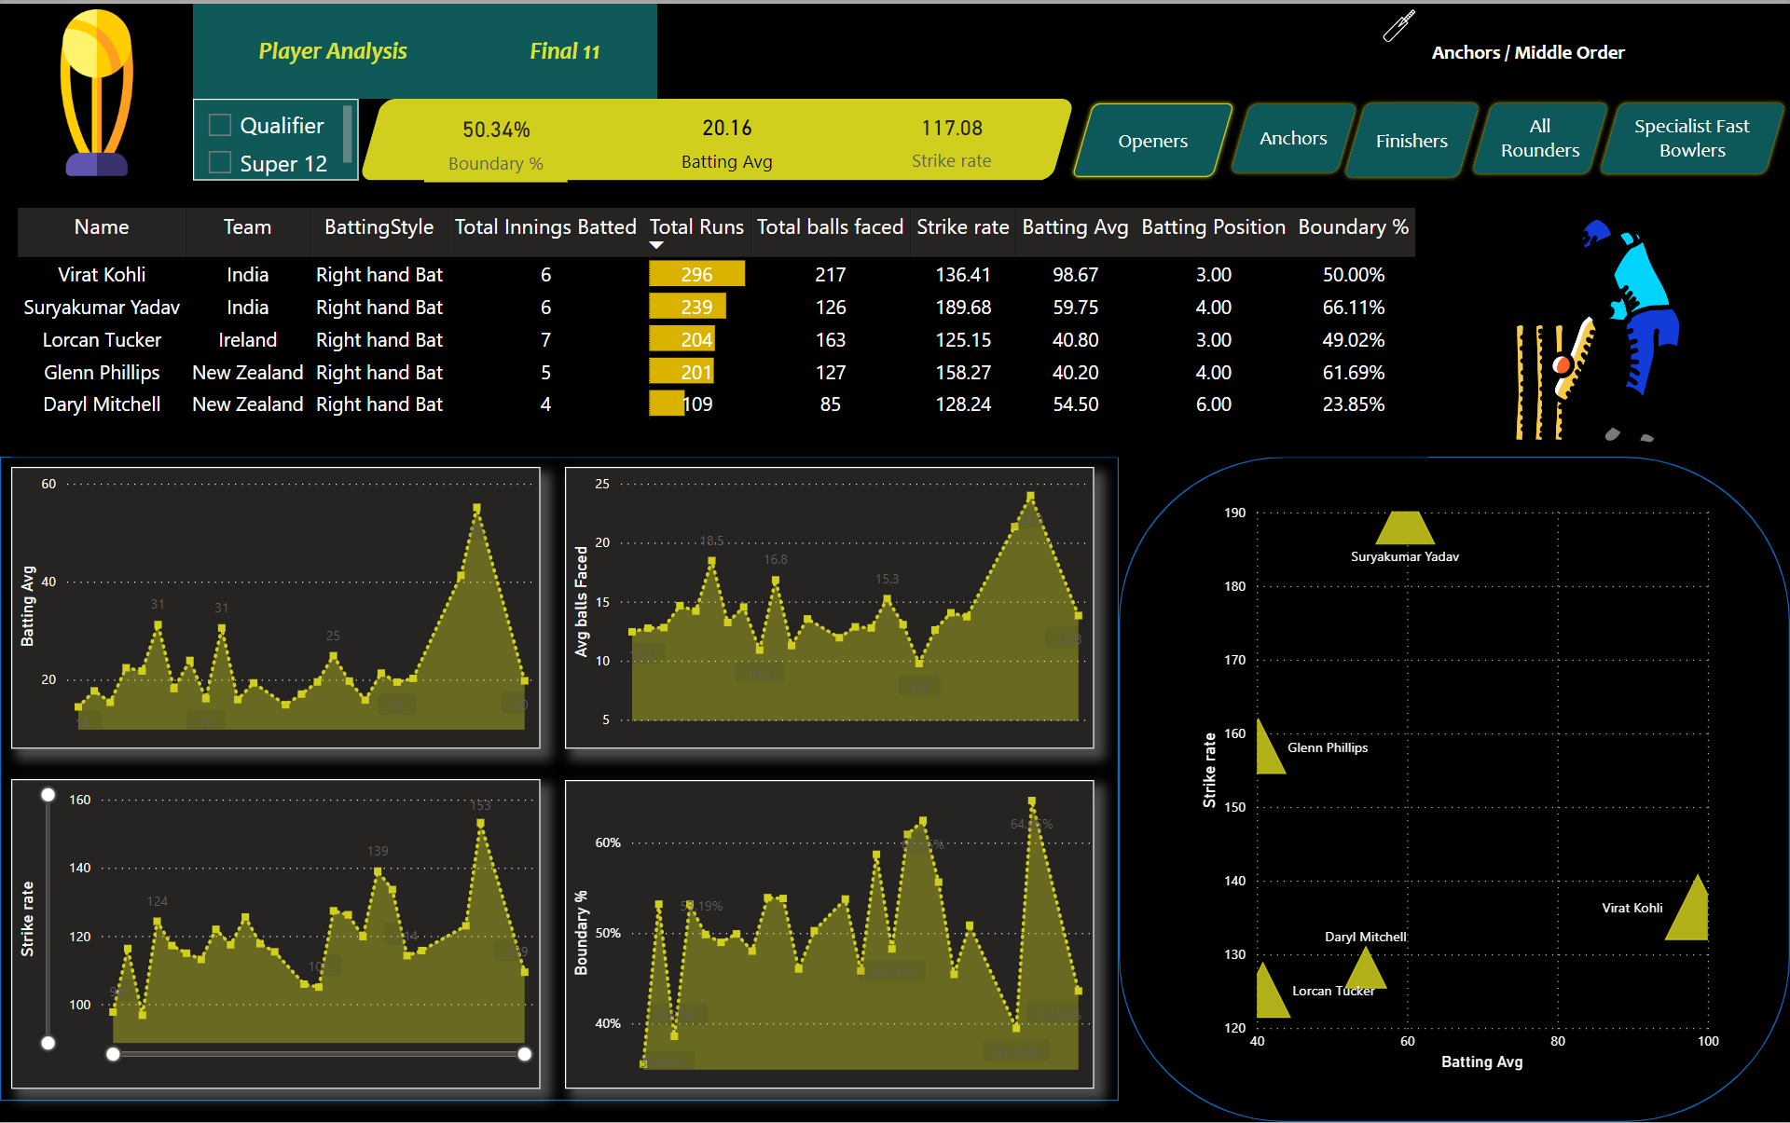Click sort arrow under Total Runs

point(656,245)
